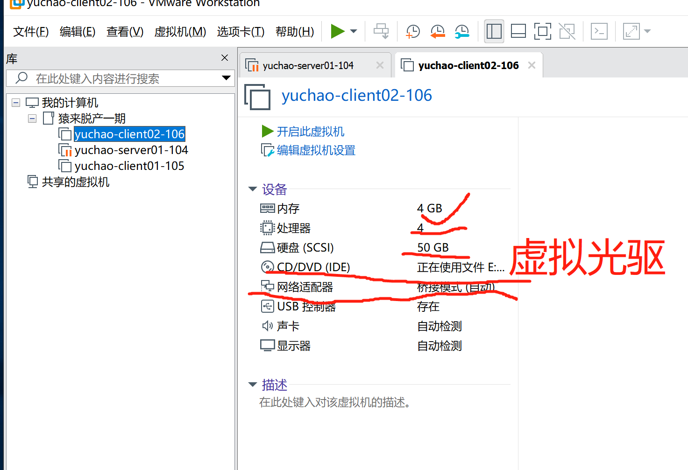Click the network icon beside 网络适配器
The image size is (688, 470).
point(268,286)
